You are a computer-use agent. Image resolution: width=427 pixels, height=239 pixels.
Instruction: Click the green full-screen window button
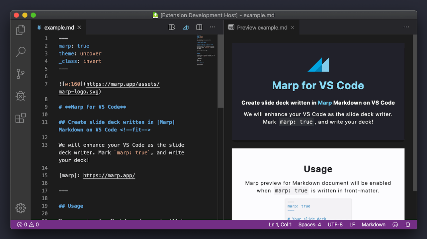[33, 15]
